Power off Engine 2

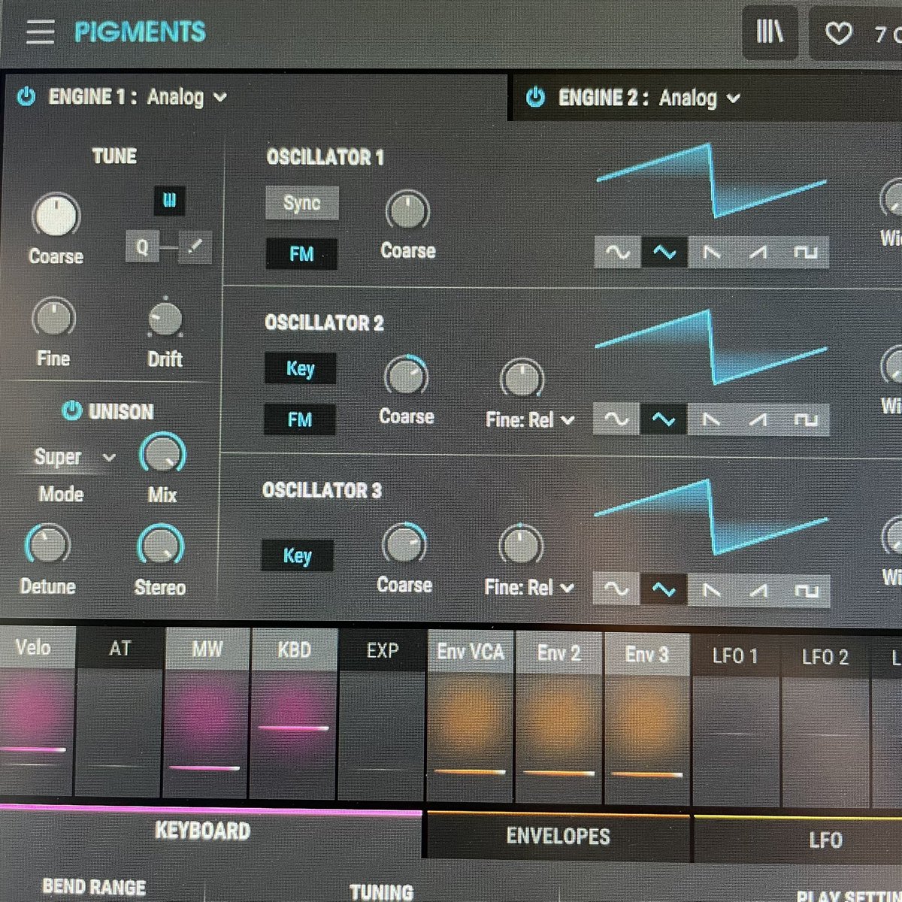click(537, 97)
